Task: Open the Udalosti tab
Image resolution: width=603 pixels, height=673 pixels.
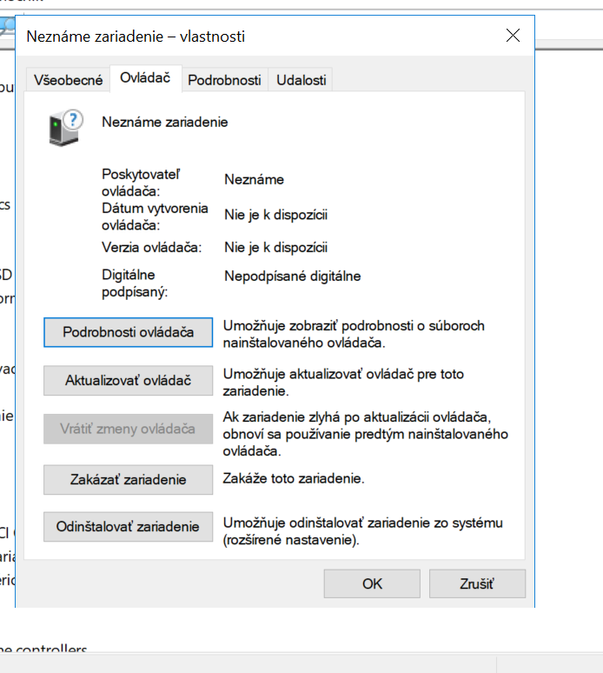Action: click(301, 80)
